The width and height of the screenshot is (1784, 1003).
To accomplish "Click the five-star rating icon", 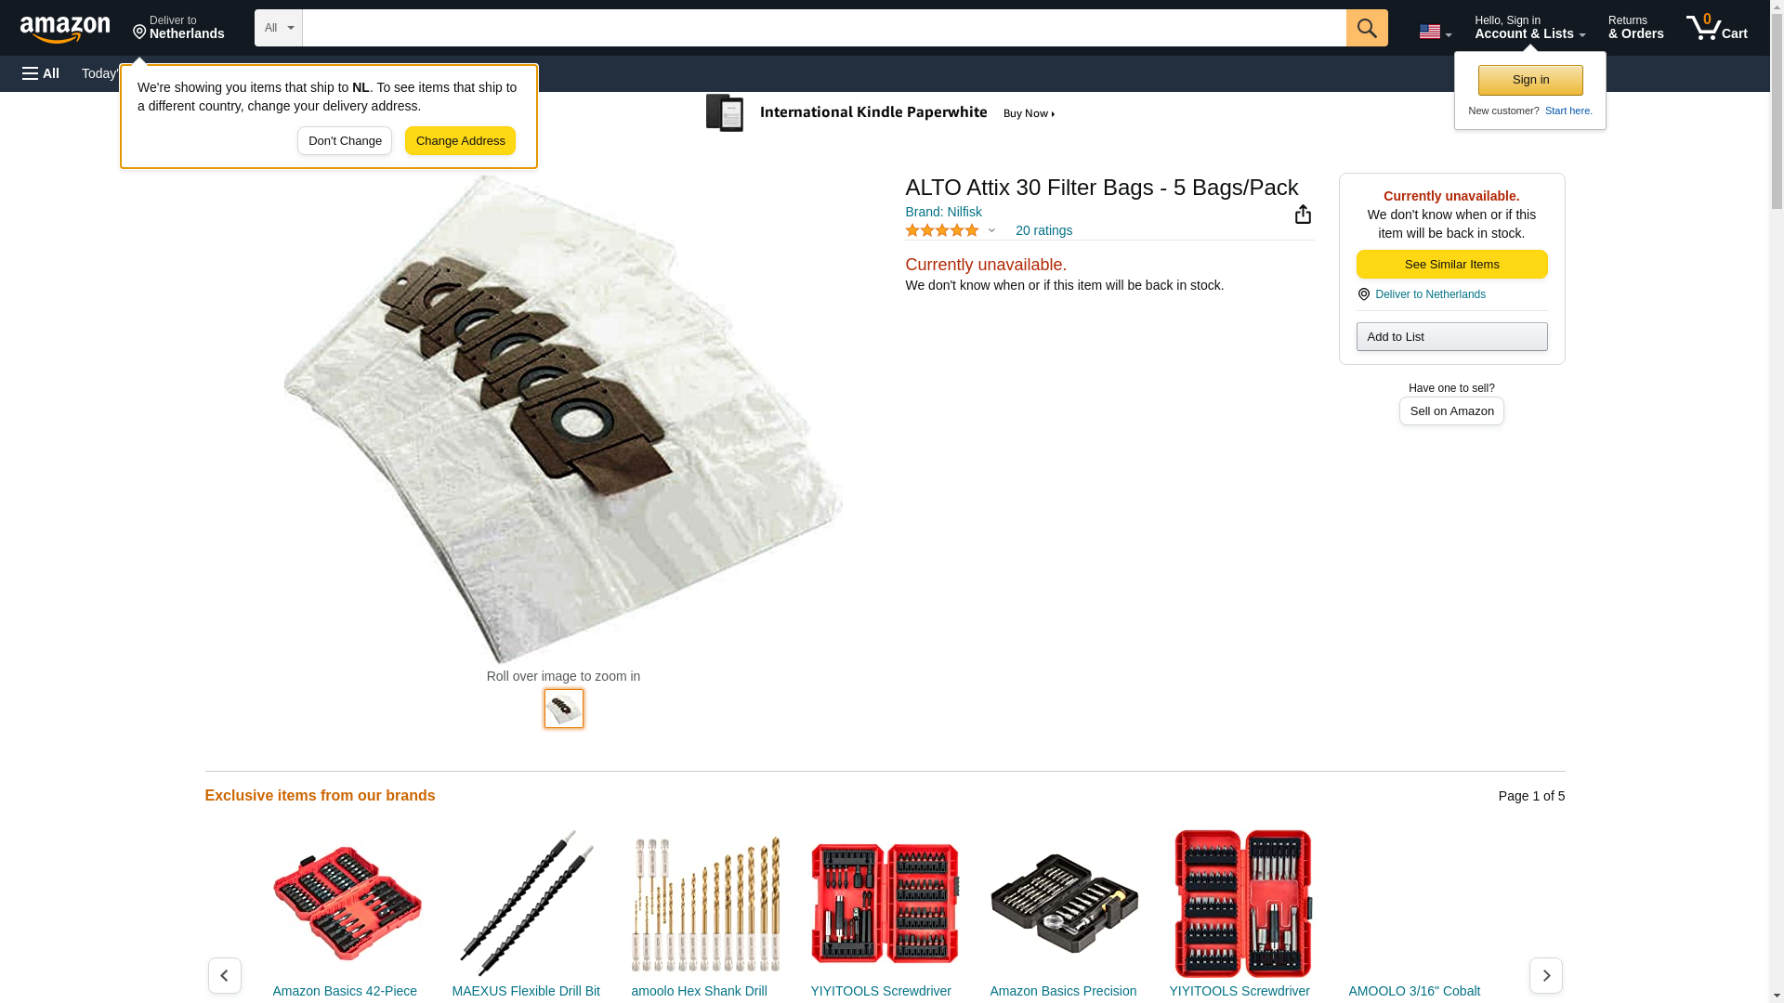I will 941,230.
